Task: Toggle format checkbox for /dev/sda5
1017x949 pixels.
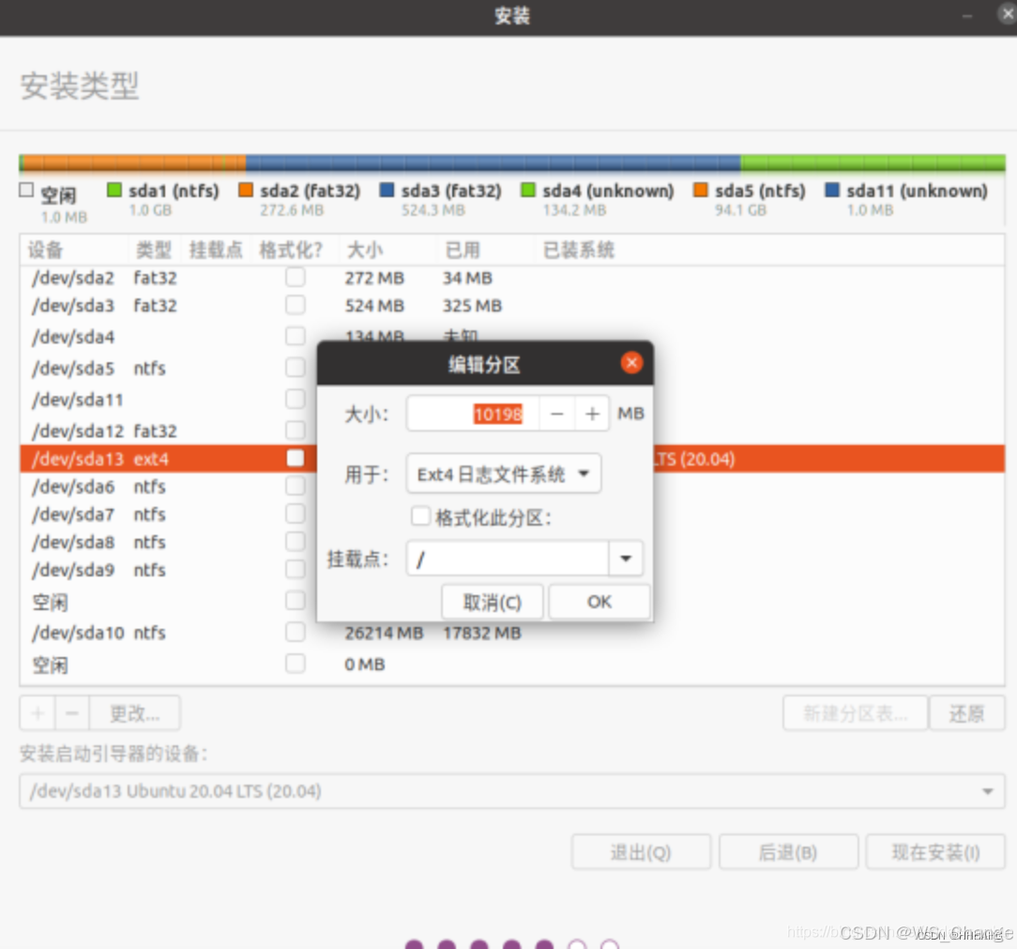Action: 296,367
